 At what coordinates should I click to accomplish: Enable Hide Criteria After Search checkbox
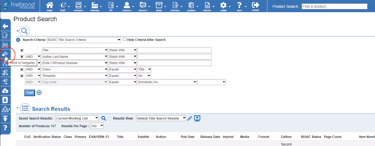[x=125, y=39]
